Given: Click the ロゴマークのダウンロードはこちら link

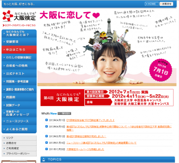Looking at the screenshot, I should [x=19, y=26].
